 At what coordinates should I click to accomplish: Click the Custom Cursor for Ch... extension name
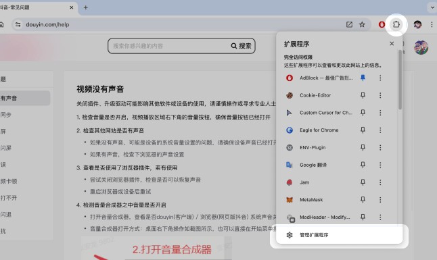coord(326,113)
